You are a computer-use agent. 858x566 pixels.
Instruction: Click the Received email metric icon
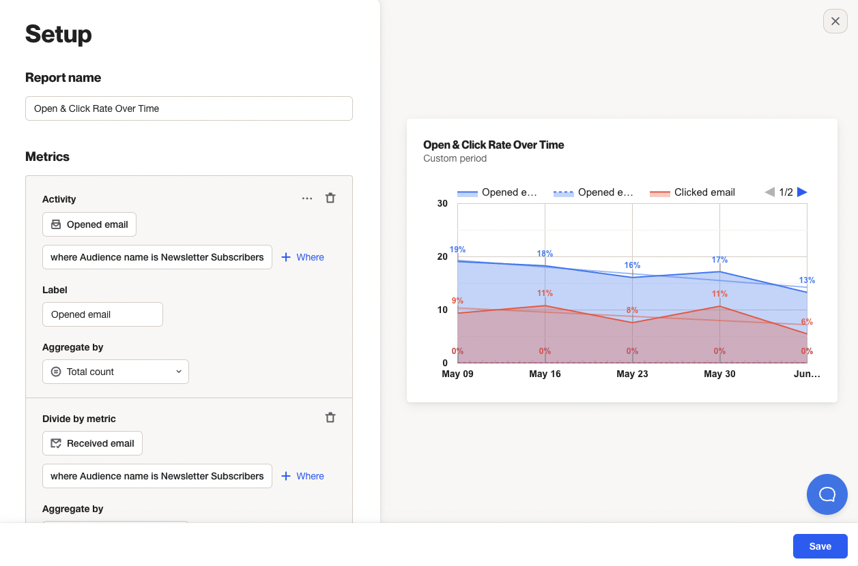click(56, 443)
